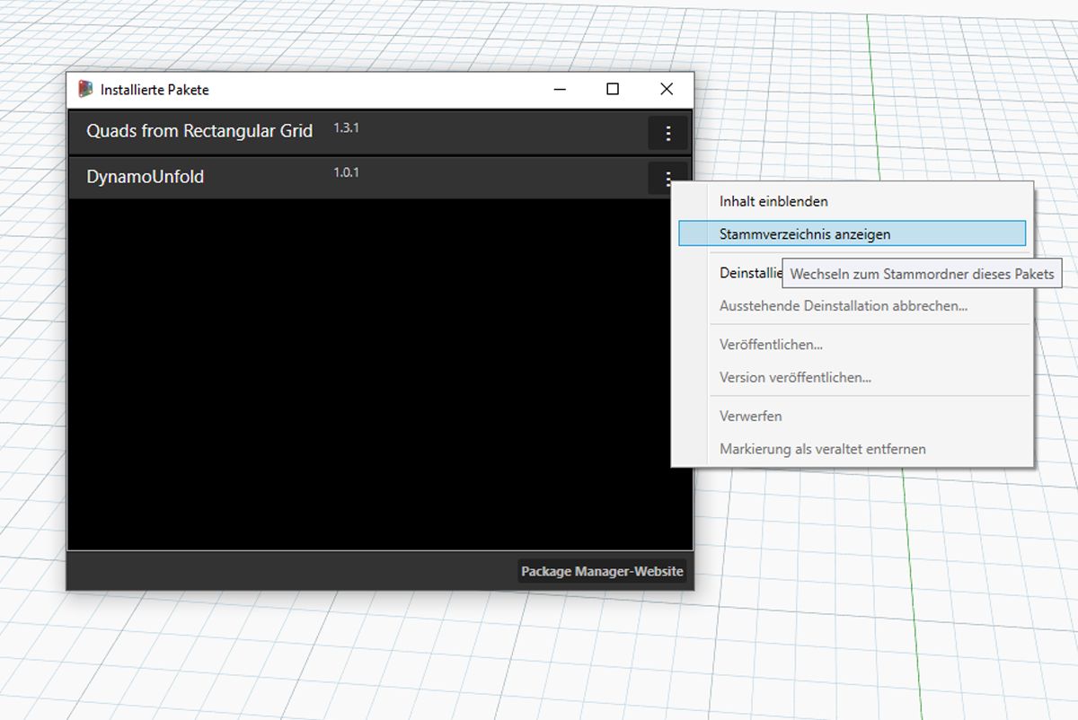Click version number 1.3.1
The height and width of the screenshot is (720, 1078).
346,127
